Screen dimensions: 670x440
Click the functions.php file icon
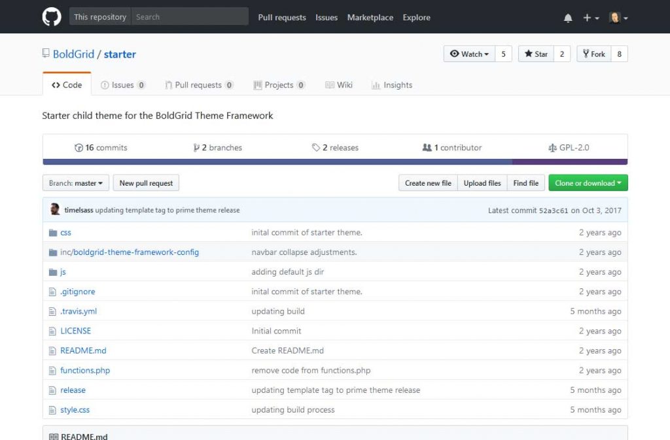coord(52,371)
